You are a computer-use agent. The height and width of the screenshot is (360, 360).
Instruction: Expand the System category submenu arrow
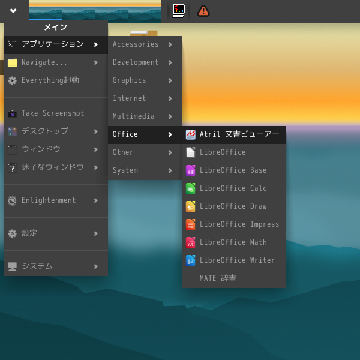coord(170,170)
